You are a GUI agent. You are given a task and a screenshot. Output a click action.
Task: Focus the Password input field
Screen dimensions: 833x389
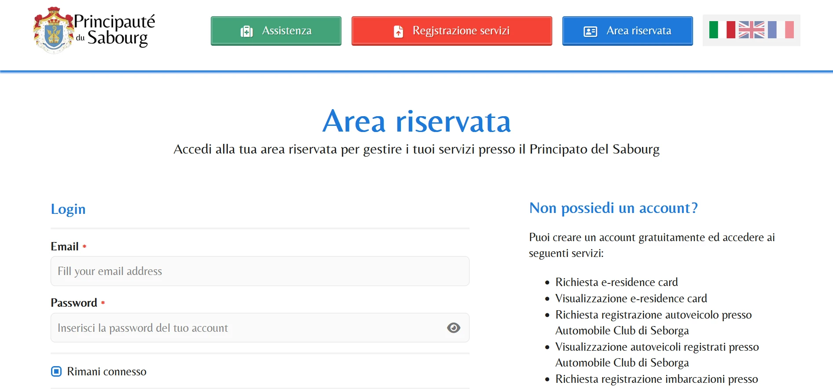(246, 328)
